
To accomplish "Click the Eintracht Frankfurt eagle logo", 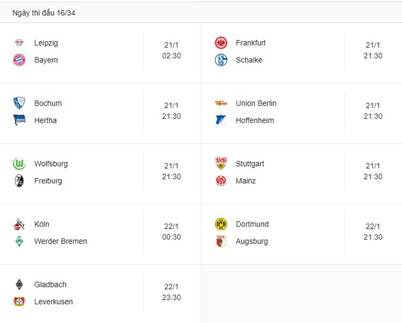I will (221, 43).
